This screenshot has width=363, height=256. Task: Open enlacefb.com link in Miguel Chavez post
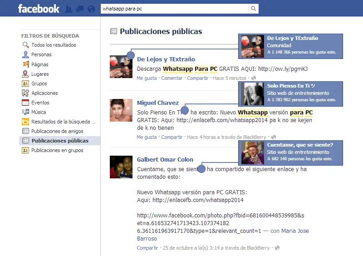222,120
